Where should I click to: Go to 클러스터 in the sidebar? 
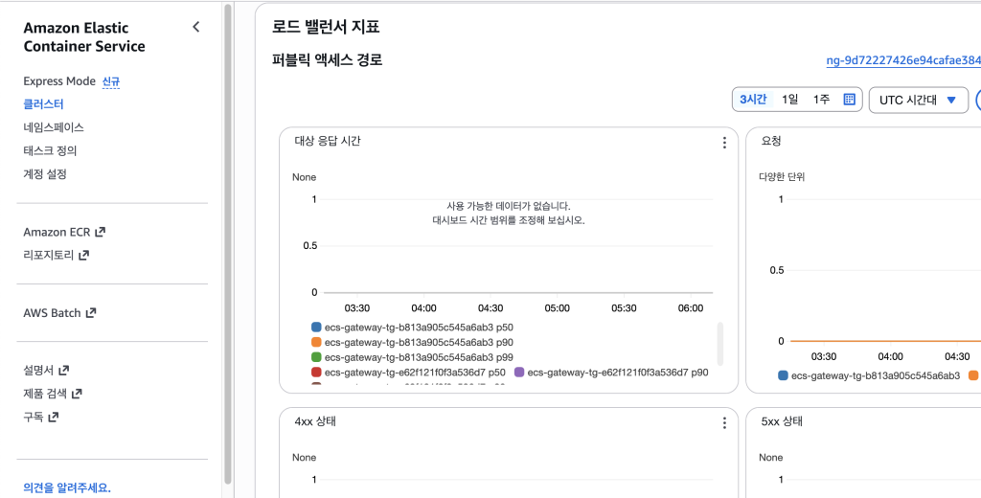pyautogui.click(x=43, y=104)
